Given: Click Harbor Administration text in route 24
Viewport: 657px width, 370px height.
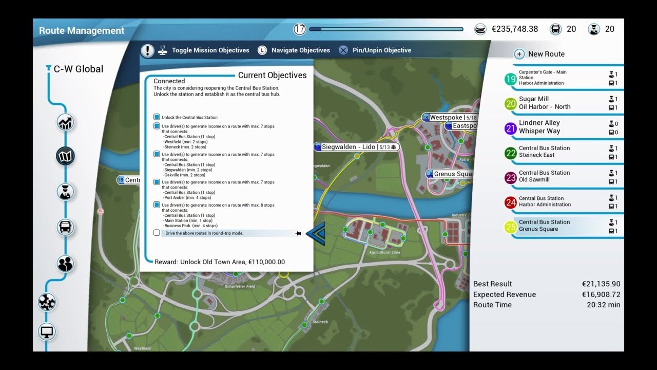Looking at the screenshot, I should pyautogui.click(x=545, y=205).
